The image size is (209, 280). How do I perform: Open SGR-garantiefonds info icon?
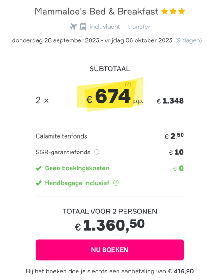[97, 152]
